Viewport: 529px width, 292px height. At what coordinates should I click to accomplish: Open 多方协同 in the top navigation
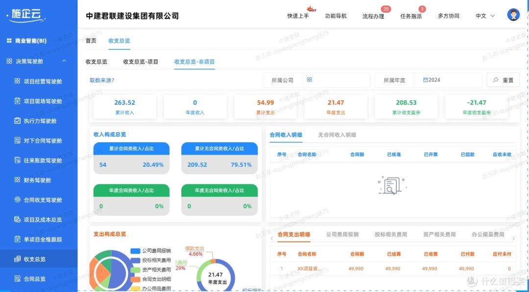pyautogui.click(x=449, y=16)
